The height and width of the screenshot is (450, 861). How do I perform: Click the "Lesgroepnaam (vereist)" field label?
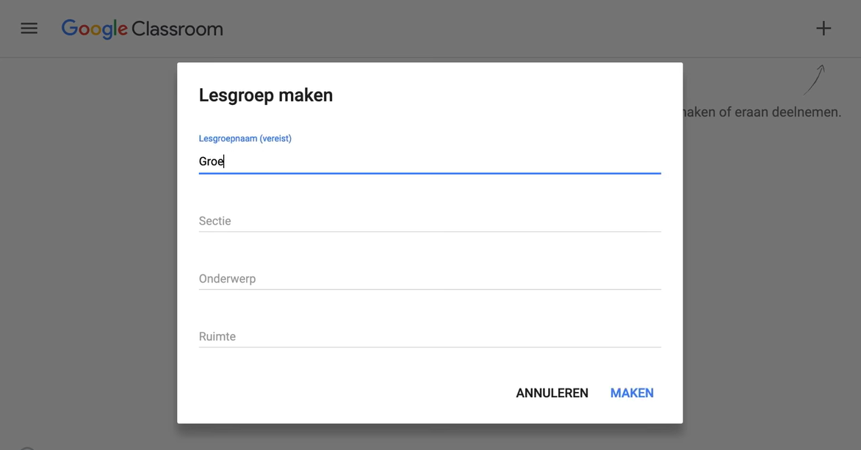pyautogui.click(x=245, y=138)
